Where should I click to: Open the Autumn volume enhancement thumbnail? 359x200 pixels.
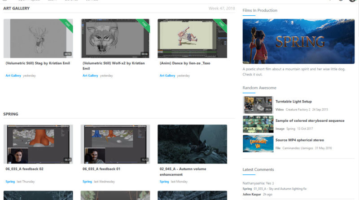pyautogui.click(x=193, y=144)
